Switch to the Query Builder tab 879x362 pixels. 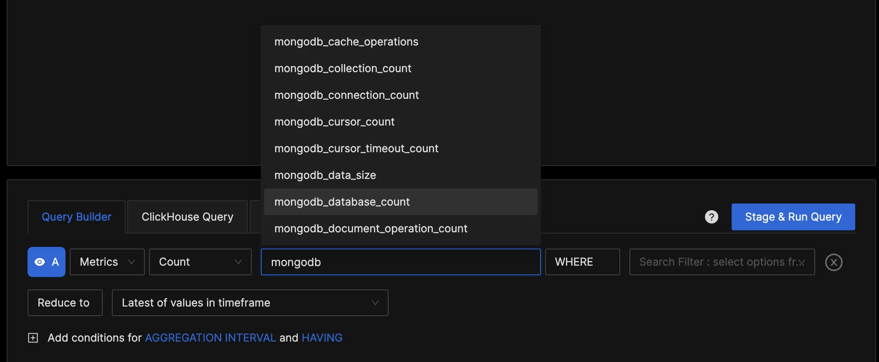(76, 217)
